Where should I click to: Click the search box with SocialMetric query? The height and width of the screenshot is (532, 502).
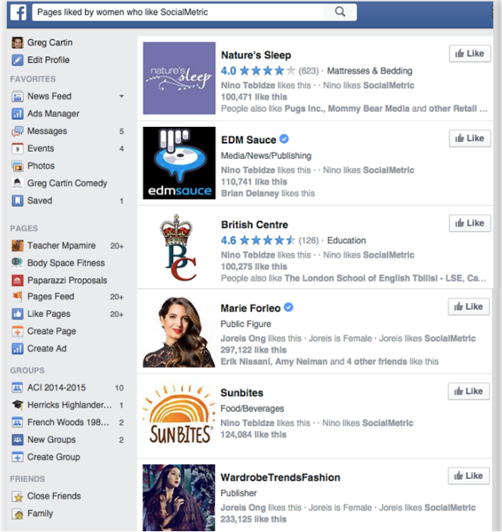point(178,12)
